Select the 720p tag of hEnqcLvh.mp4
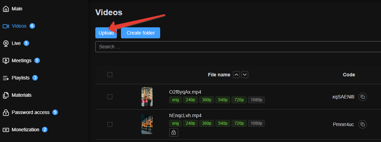 point(239,123)
